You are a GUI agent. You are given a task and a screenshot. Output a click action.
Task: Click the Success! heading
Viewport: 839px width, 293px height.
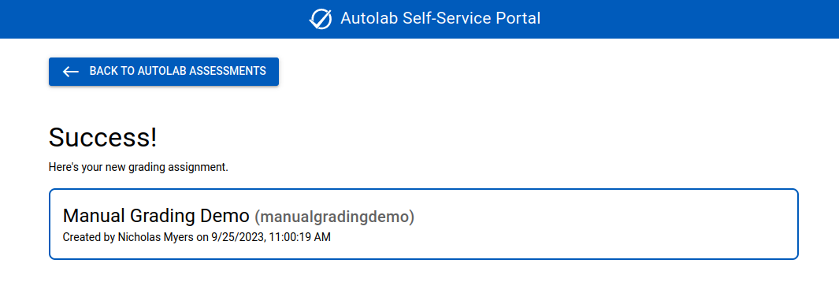click(102, 137)
